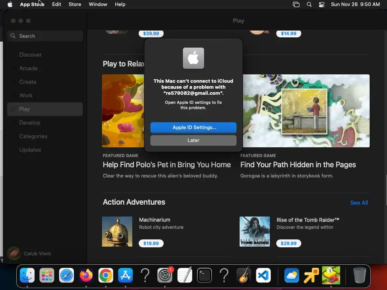This screenshot has width=387, height=290.
Task: Click the Calub Viem account name
Action: [x=37, y=253]
